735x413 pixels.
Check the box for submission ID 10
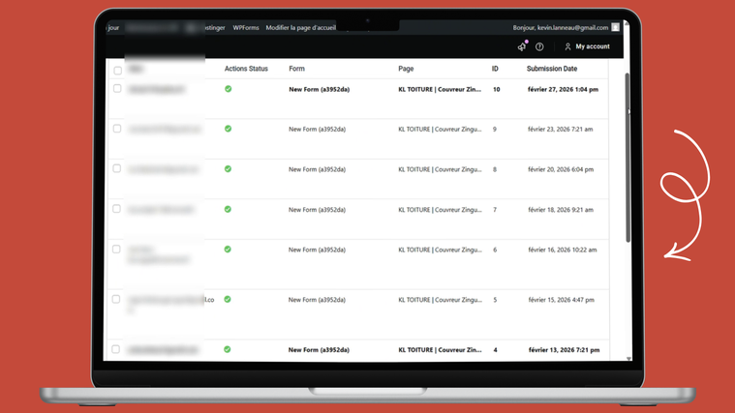click(x=117, y=89)
